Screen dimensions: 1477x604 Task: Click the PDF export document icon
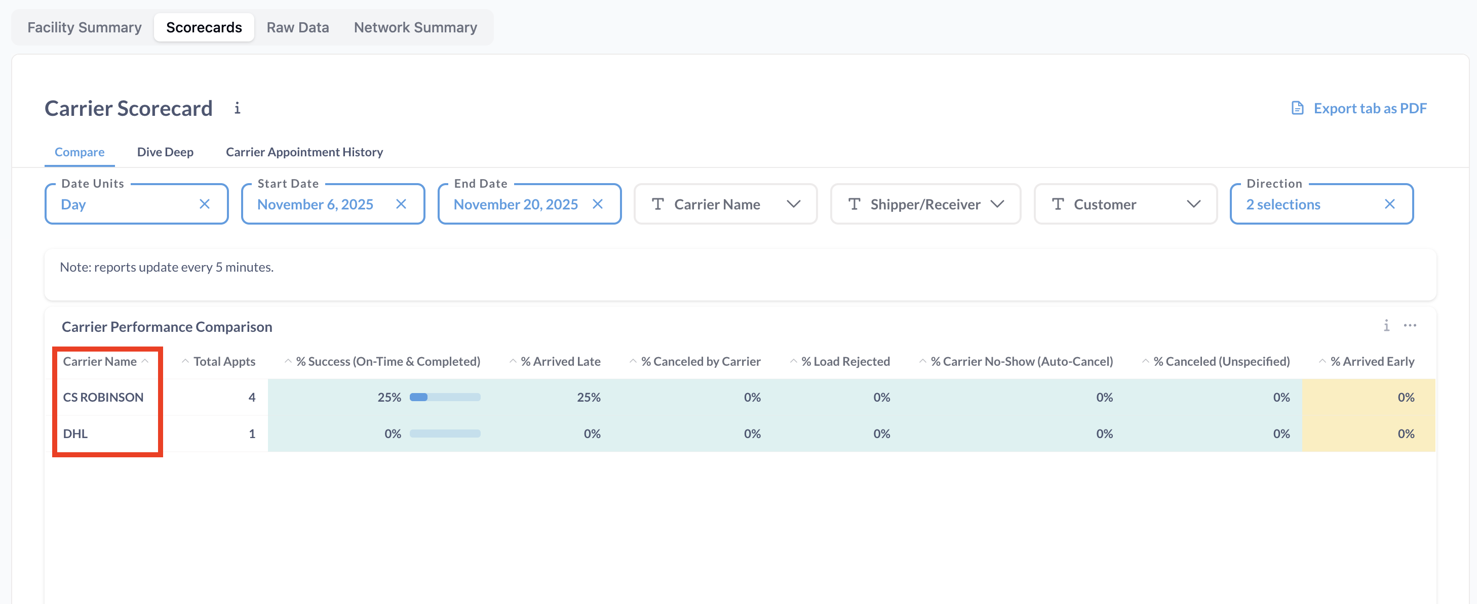[x=1297, y=108]
